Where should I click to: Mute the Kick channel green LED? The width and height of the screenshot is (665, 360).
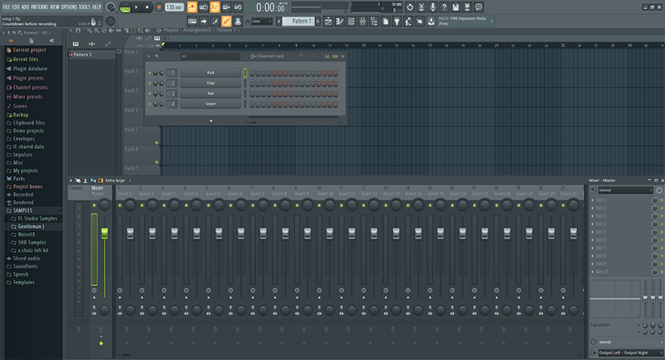[150, 73]
